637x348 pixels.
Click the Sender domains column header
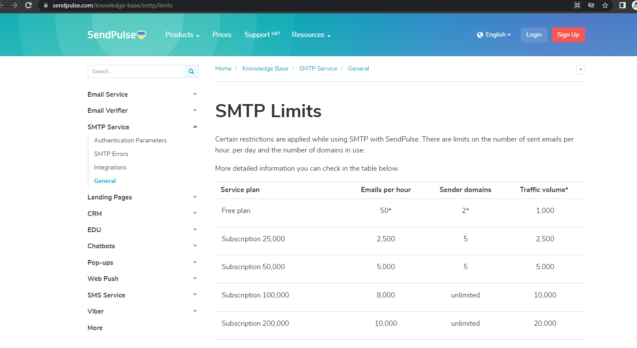pos(466,190)
